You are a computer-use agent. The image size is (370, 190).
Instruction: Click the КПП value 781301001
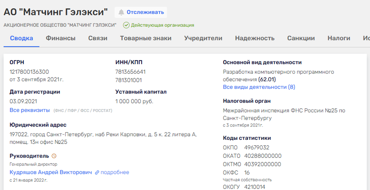click(x=129, y=80)
